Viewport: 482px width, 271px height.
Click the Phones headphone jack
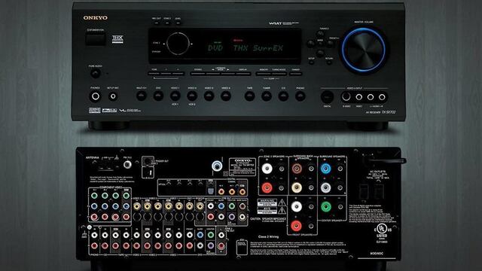[96, 96]
